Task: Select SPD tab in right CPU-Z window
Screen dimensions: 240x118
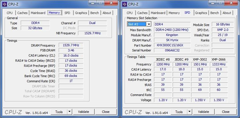Action: click(x=187, y=13)
